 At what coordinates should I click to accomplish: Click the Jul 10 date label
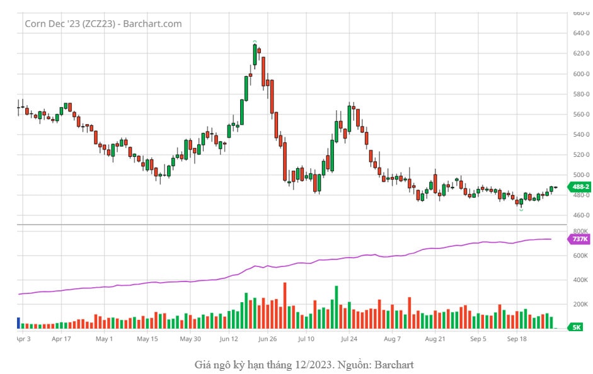point(306,339)
